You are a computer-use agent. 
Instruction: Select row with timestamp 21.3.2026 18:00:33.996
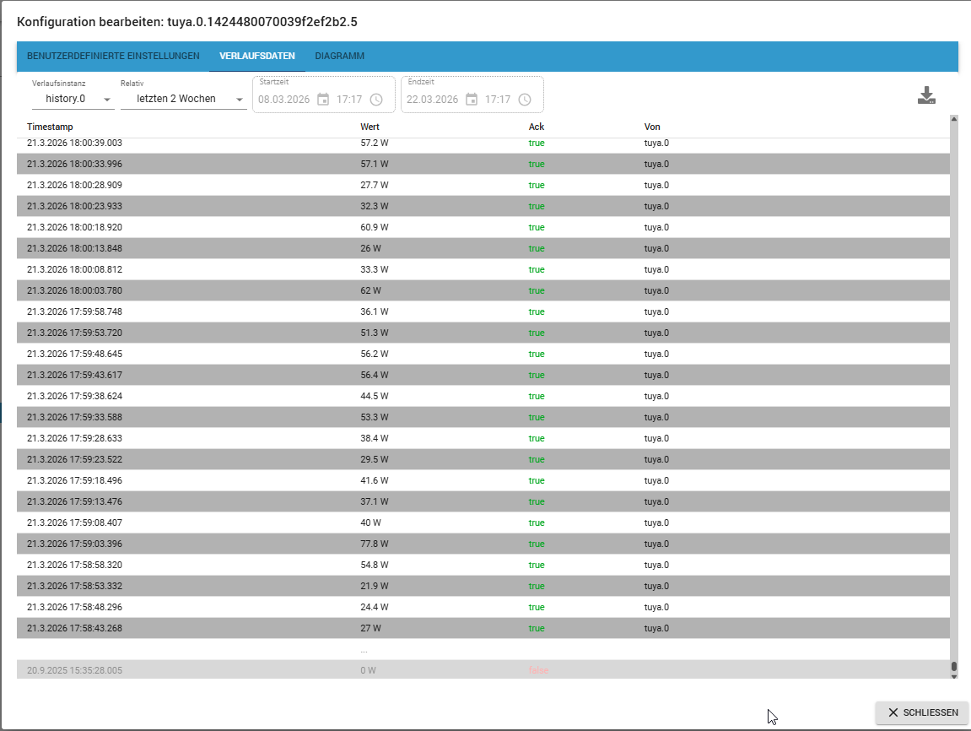click(x=483, y=164)
